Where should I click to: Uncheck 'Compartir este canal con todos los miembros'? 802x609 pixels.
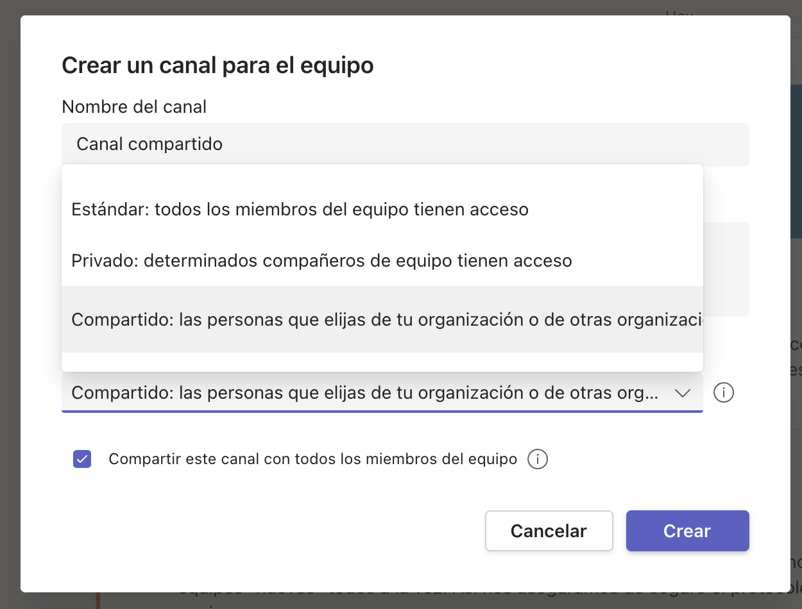click(82, 459)
